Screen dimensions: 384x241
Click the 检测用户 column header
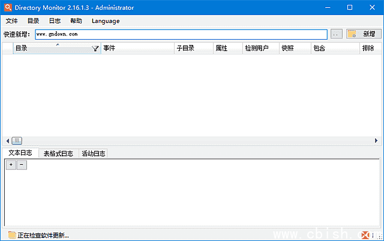(x=261, y=48)
